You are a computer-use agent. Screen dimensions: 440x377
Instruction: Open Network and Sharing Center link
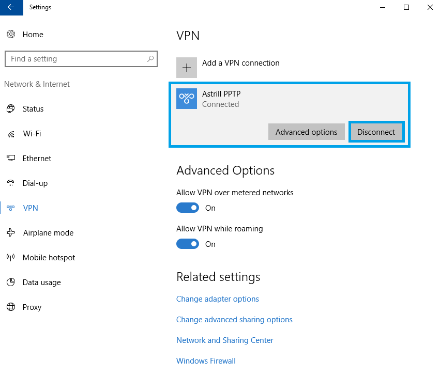225,340
